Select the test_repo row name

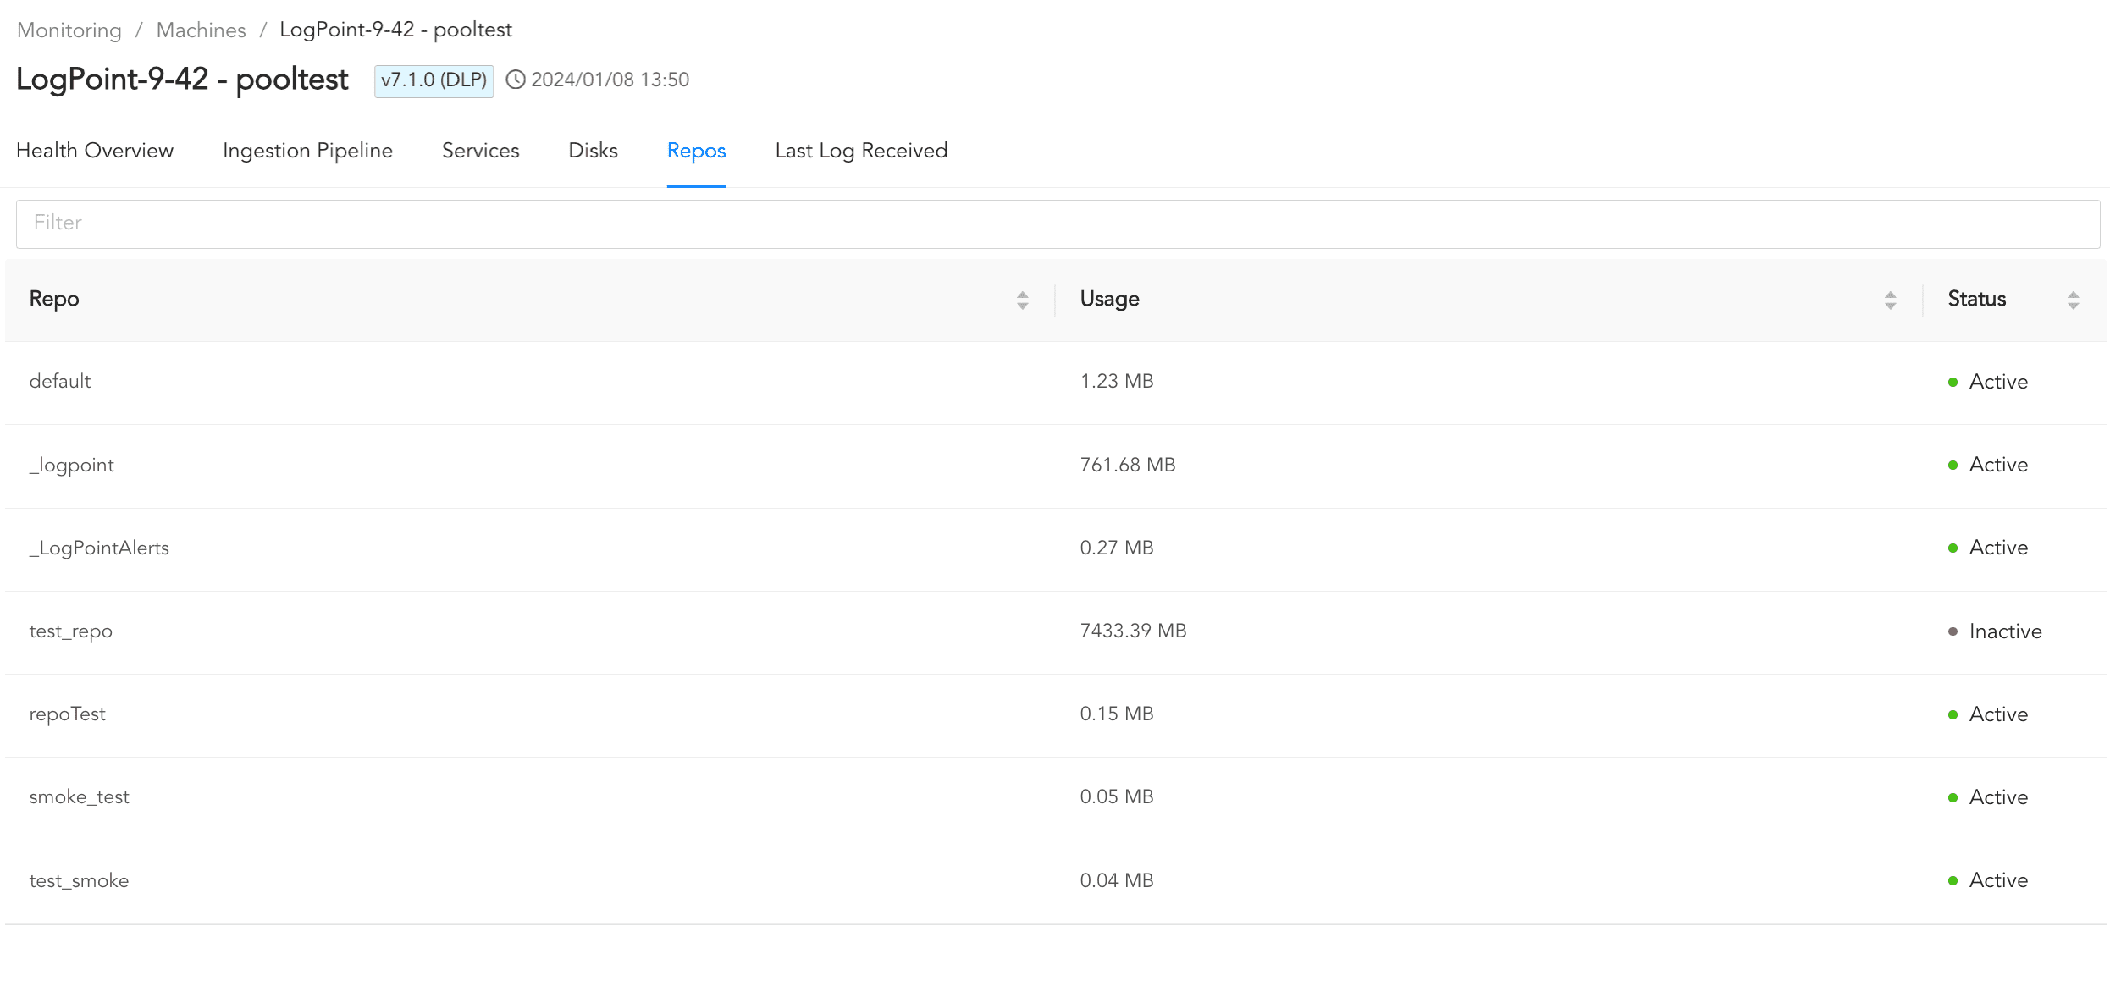[71, 631]
